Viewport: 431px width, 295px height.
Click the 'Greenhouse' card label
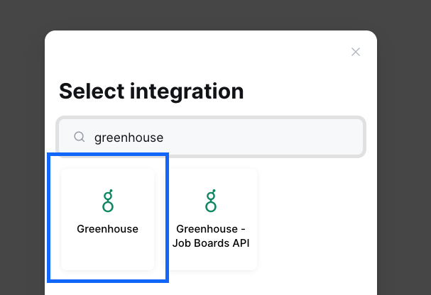[x=107, y=229]
